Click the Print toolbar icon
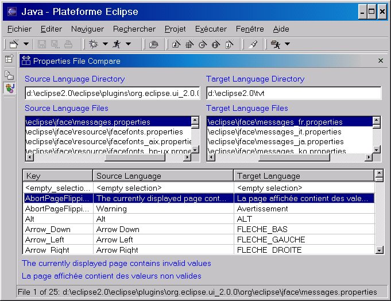Screen dimensions: 391x301 68,44
